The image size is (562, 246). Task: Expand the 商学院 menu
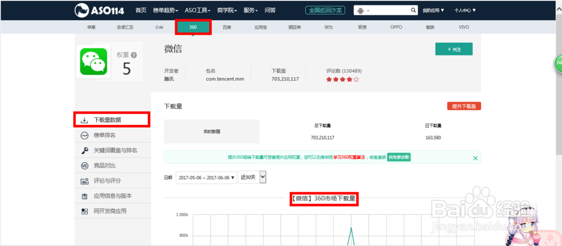coord(227,11)
